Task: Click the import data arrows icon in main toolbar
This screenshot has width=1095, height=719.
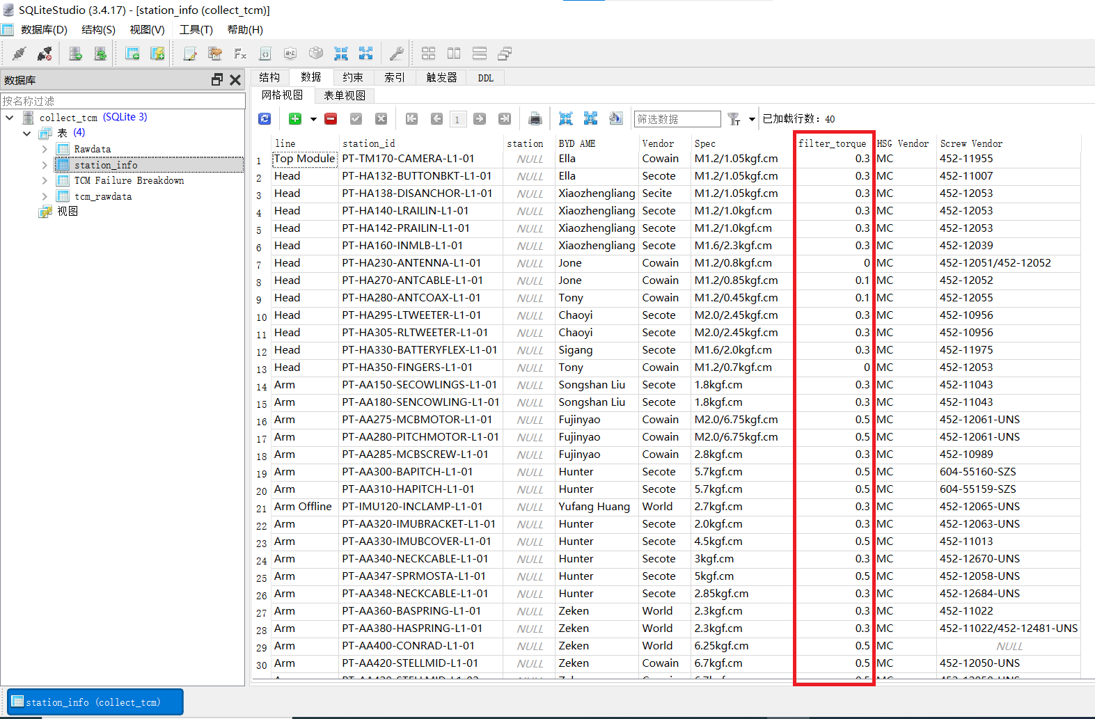Action: pyautogui.click(x=341, y=54)
